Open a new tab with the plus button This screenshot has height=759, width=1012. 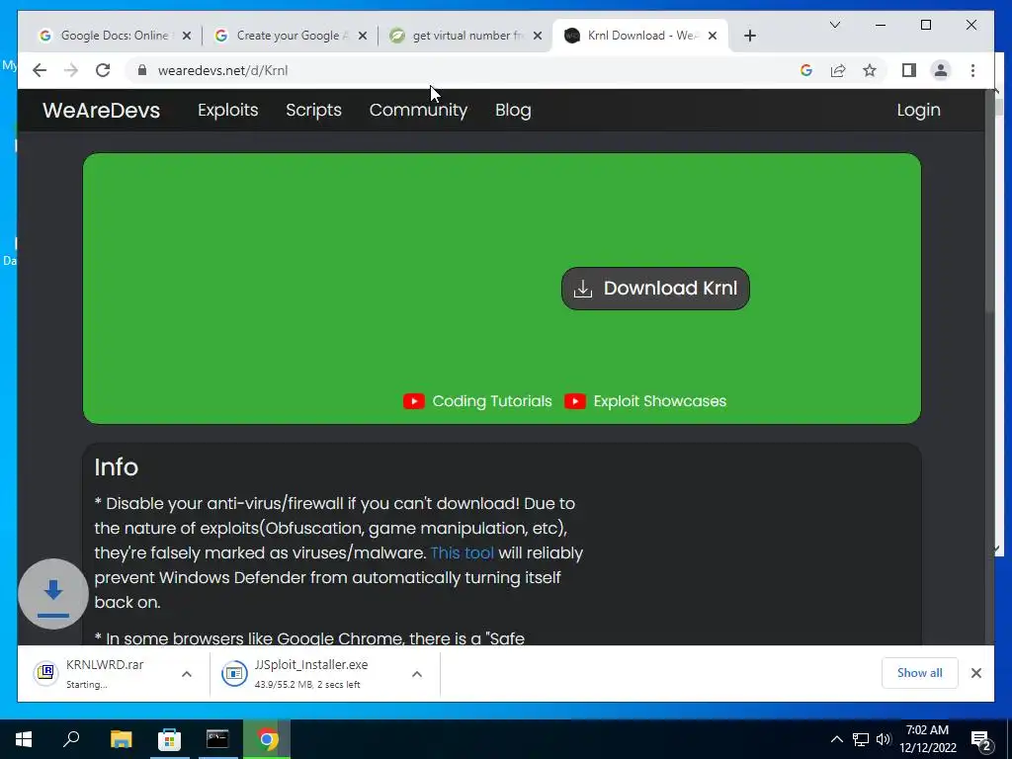749,36
